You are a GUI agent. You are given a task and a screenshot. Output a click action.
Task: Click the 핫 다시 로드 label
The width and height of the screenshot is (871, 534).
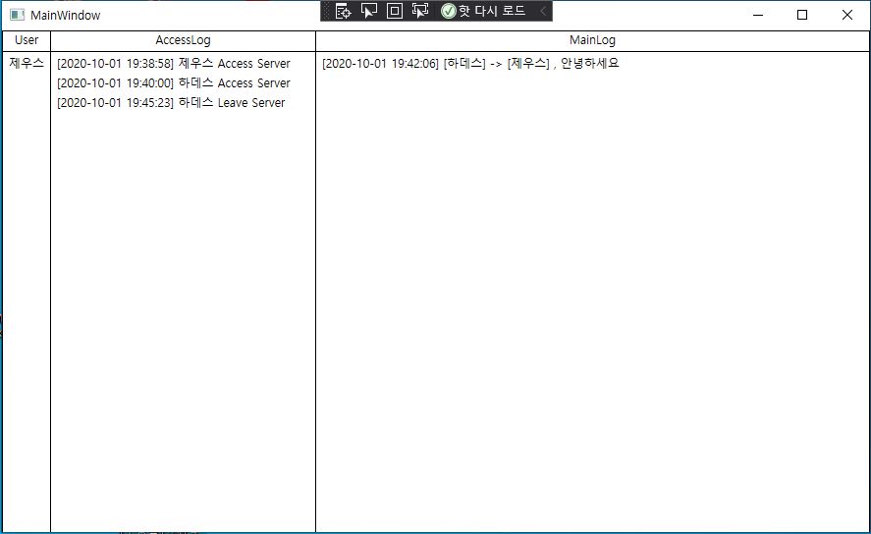(x=492, y=11)
